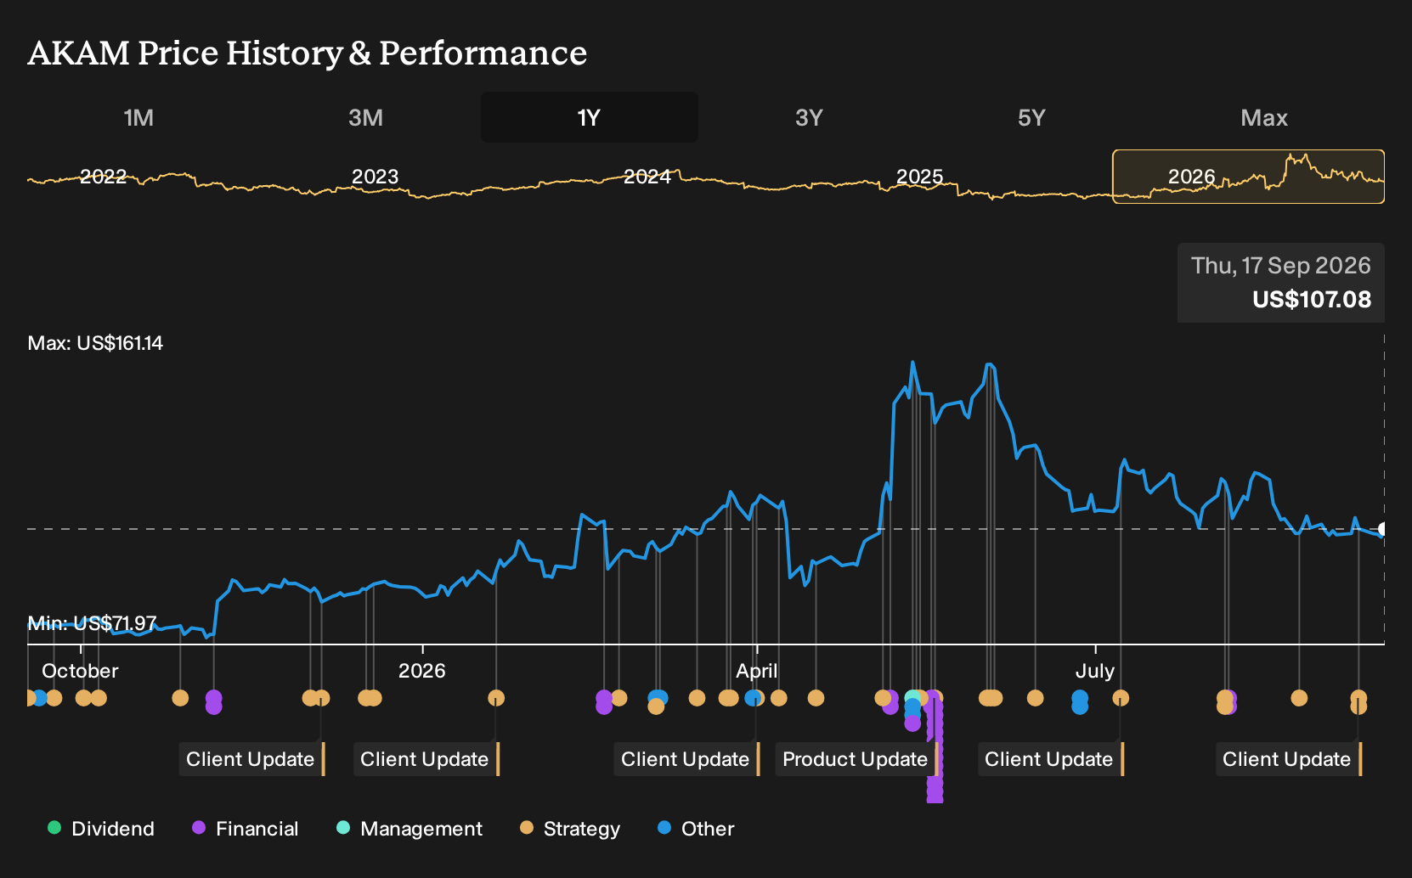
Task: Click the highlighted 2026 range selector in overview
Action: pos(1249,177)
